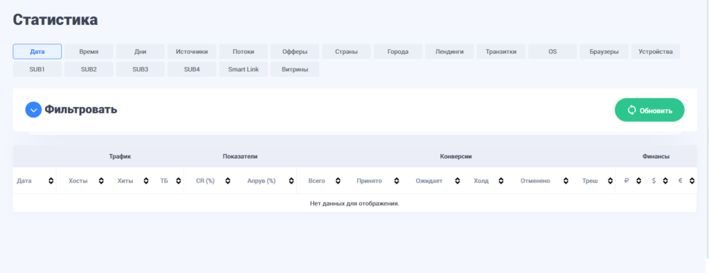
Task: Select the Браузеры tab
Action: click(x=604, y=51)
